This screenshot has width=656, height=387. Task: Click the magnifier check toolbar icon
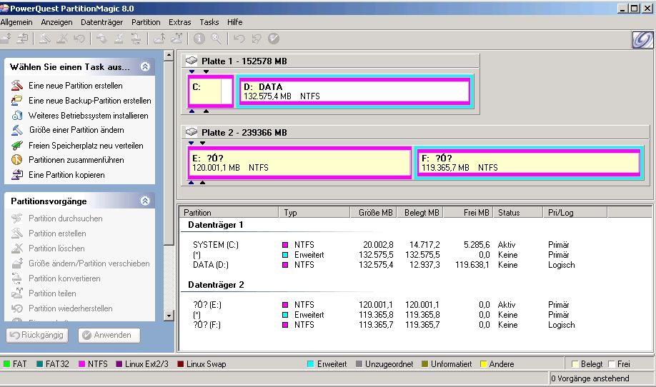pos(217,39)
